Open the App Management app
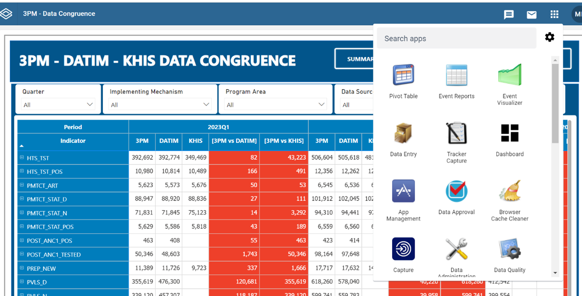The width and height of the screenshot is (582, 296). [x=403, y=200]
